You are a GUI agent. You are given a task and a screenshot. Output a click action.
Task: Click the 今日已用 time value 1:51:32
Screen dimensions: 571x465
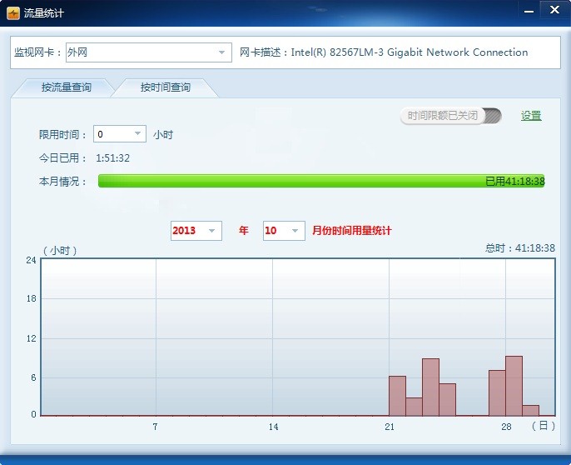click(112, 157)
